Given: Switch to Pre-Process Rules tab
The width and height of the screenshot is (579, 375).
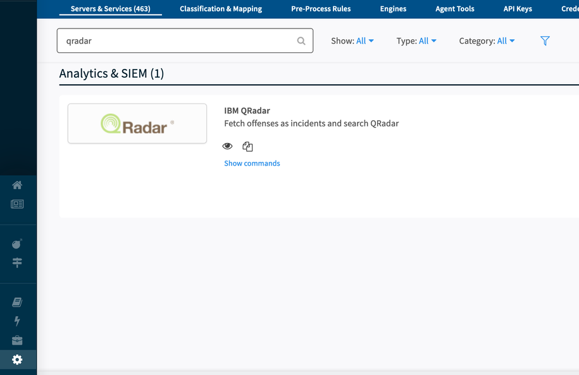Looking at the screenshot, I should click(321, 9).
